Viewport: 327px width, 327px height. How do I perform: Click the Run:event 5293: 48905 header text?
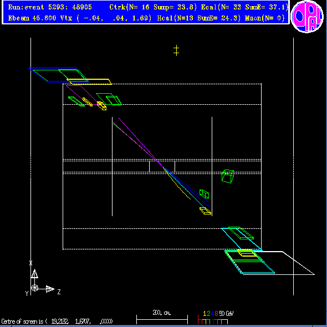tap(50, 7)
